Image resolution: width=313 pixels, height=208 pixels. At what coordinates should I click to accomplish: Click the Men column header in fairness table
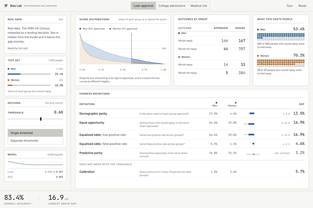(x=215, y=104)
